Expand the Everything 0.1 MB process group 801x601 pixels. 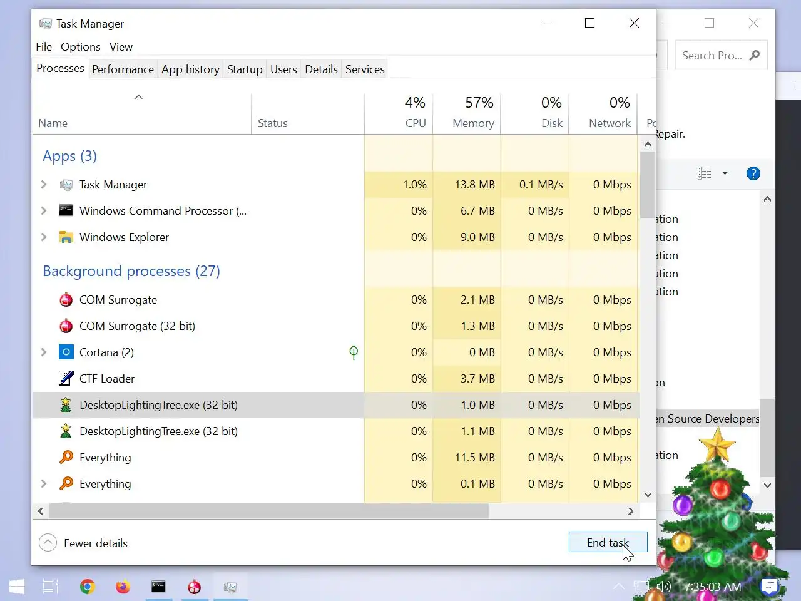tap(43, 484)
